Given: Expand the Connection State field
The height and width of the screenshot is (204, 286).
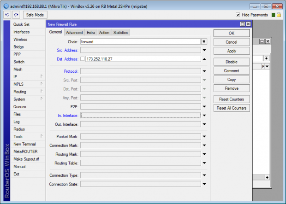Looking at the screenshot, I should [x=204, y=184].
